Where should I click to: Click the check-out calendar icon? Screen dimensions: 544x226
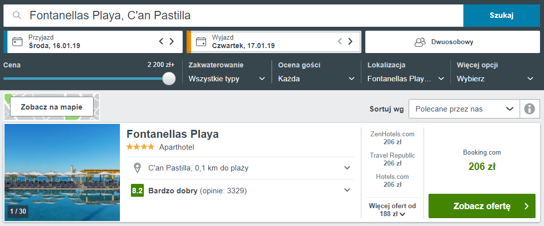(x=201, y=42)
